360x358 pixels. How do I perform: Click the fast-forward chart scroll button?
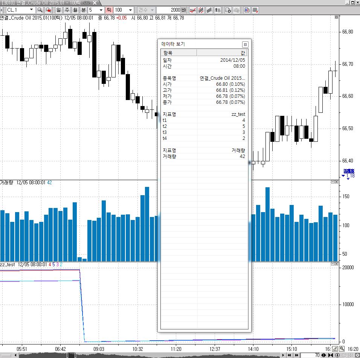pos(296,355)
